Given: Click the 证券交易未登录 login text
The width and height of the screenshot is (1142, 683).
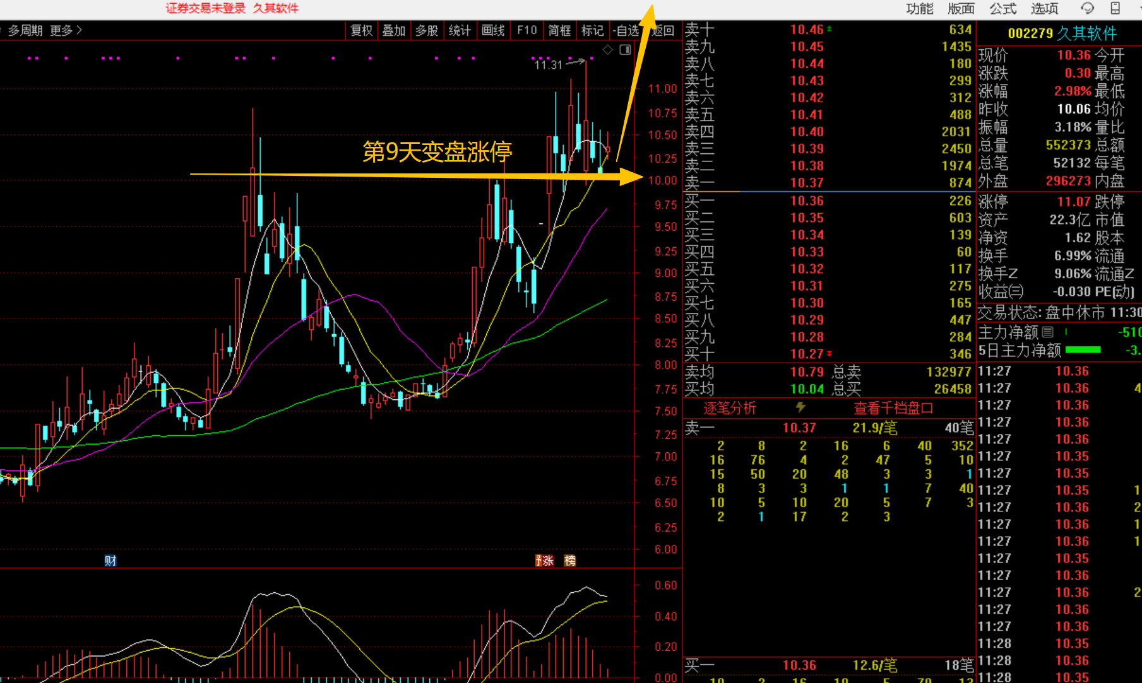Looking at the screenshot, I should (x=205, y=8).
